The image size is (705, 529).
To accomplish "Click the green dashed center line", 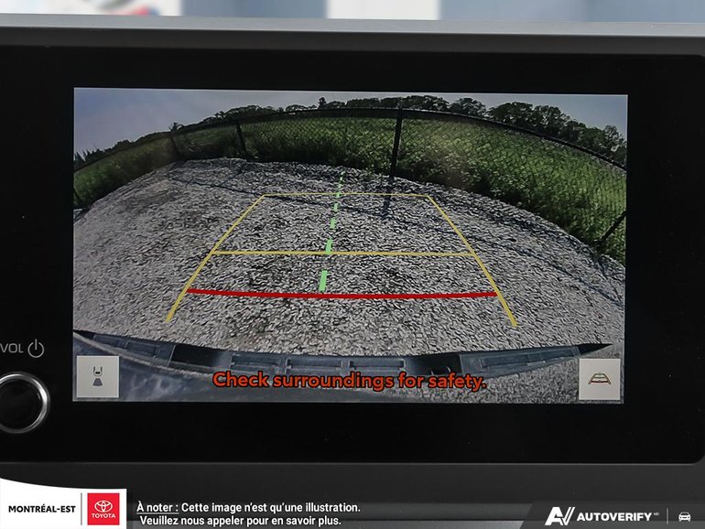I will pos(327,246).
